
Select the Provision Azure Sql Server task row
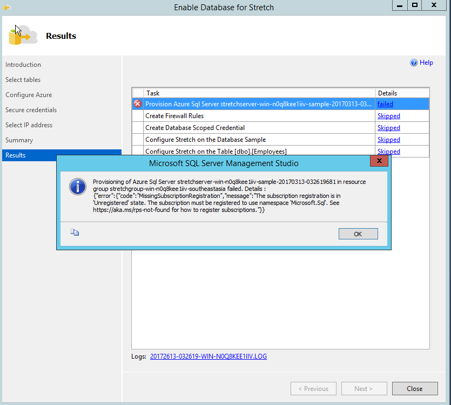pyautogui.click(x=280, y=104)
